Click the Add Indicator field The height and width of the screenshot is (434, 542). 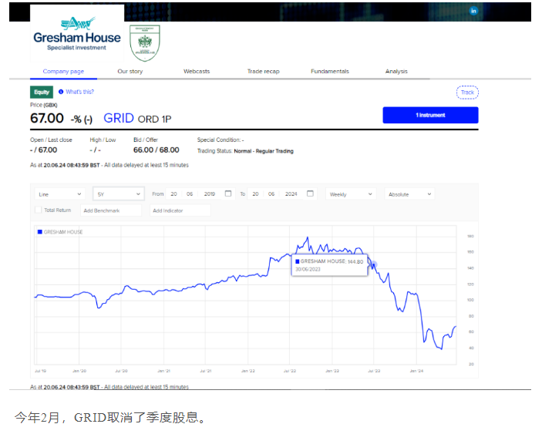pos(180,210)
